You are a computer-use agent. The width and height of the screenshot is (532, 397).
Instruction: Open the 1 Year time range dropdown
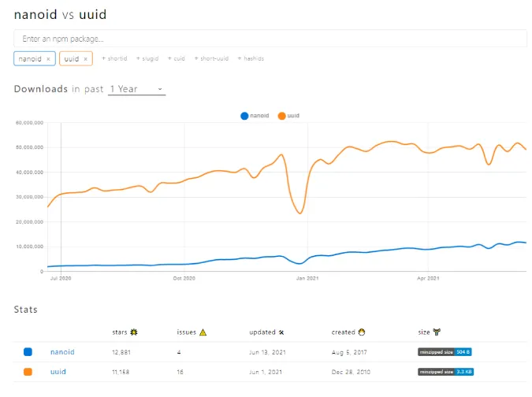point(136,89)
